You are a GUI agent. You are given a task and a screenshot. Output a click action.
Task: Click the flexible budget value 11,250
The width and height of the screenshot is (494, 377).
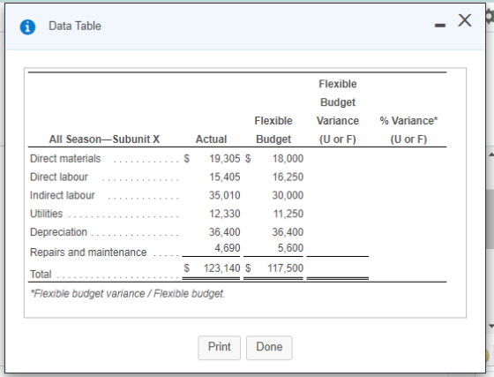click(x=288, y=214)
